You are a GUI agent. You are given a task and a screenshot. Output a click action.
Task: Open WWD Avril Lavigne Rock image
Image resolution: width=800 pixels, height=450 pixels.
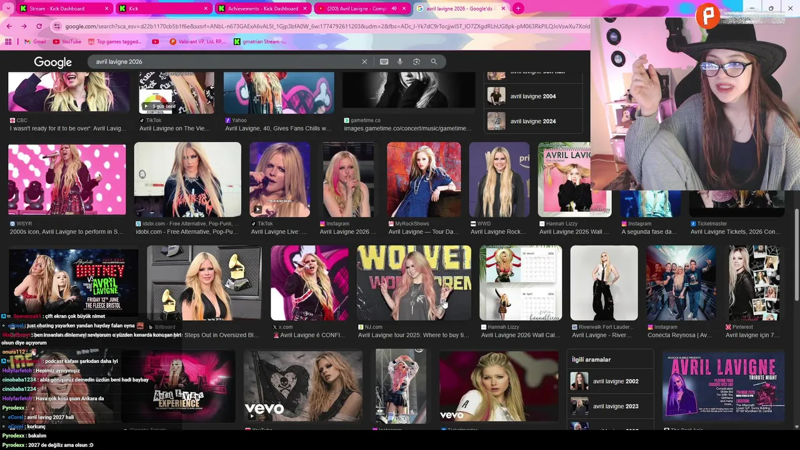(499, 179)
